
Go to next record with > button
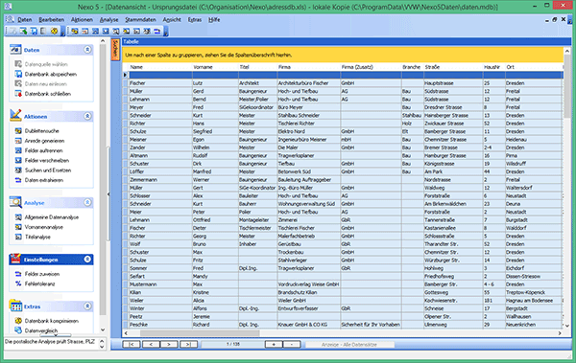(169, 344)
